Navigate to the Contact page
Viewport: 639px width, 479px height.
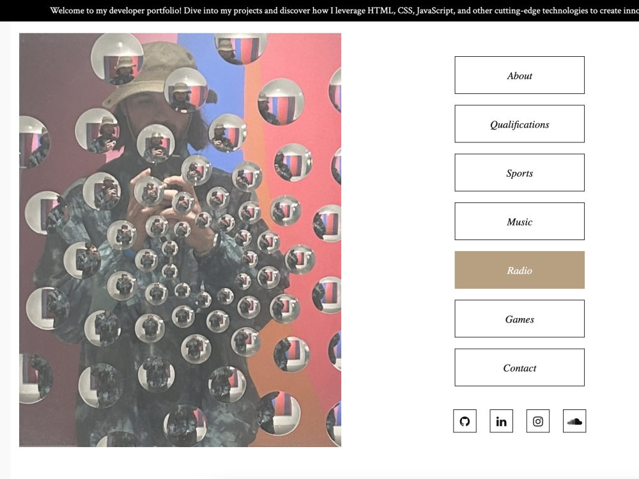(x=520, y=368)
